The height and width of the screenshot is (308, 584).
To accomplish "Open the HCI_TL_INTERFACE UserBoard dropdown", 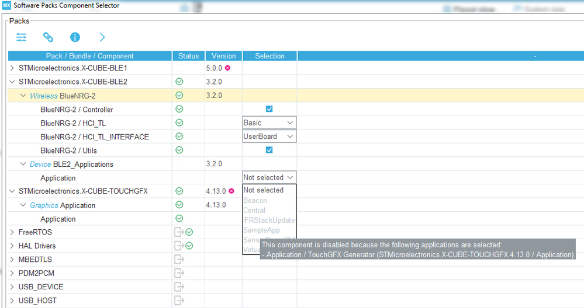I will pyautogui.click(x=269, y=136).
